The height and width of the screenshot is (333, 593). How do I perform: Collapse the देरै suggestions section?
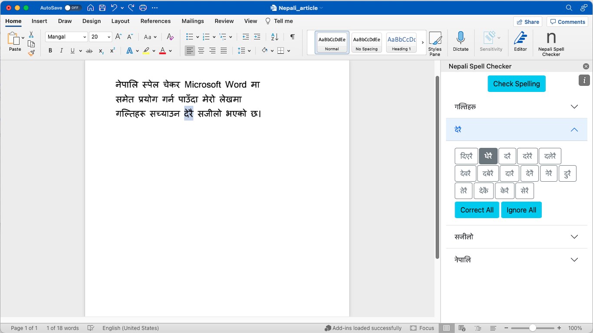point(517,130)
